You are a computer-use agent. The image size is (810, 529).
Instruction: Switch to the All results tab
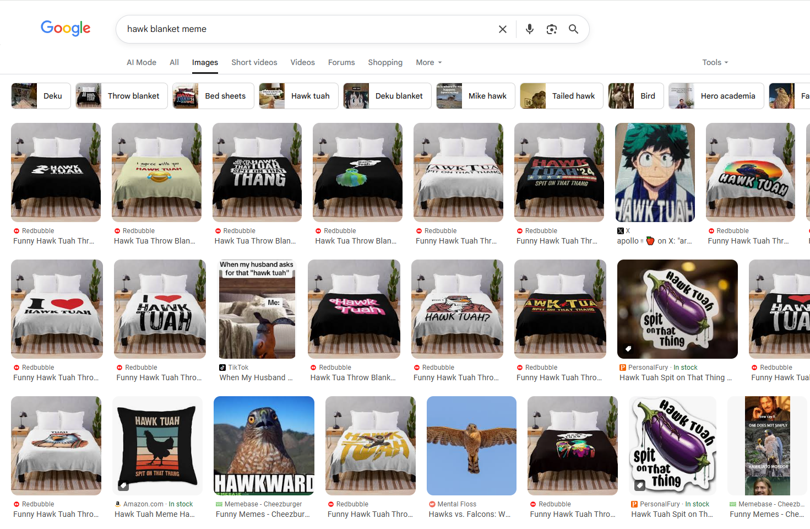pyautogui.click(x=174, y=62)
